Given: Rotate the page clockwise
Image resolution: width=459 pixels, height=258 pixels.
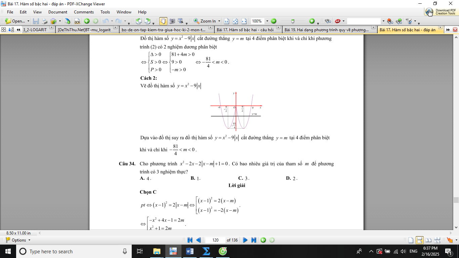Looking at the screenshot, I should pyautogui.click(x=148, y=21).
